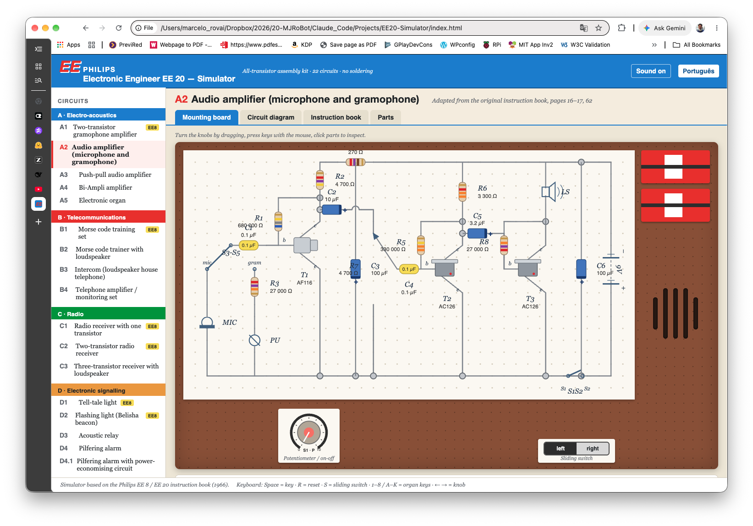Open the browser extensions puzzle icon

pyautogui.click(x=621, y=28)
